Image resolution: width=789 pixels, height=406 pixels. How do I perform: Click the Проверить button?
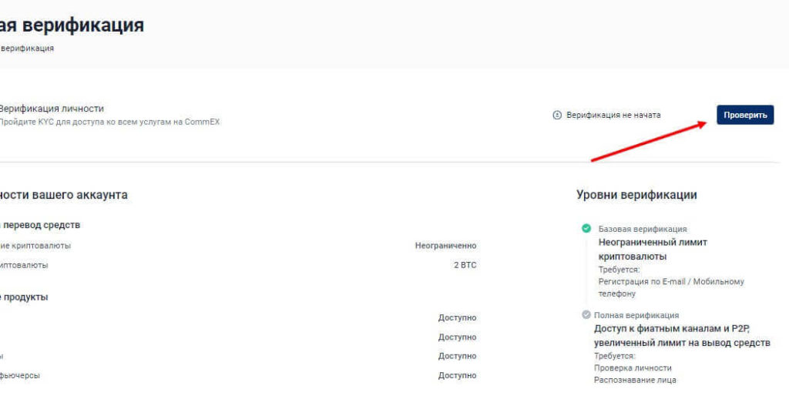[x=744, y=115]
